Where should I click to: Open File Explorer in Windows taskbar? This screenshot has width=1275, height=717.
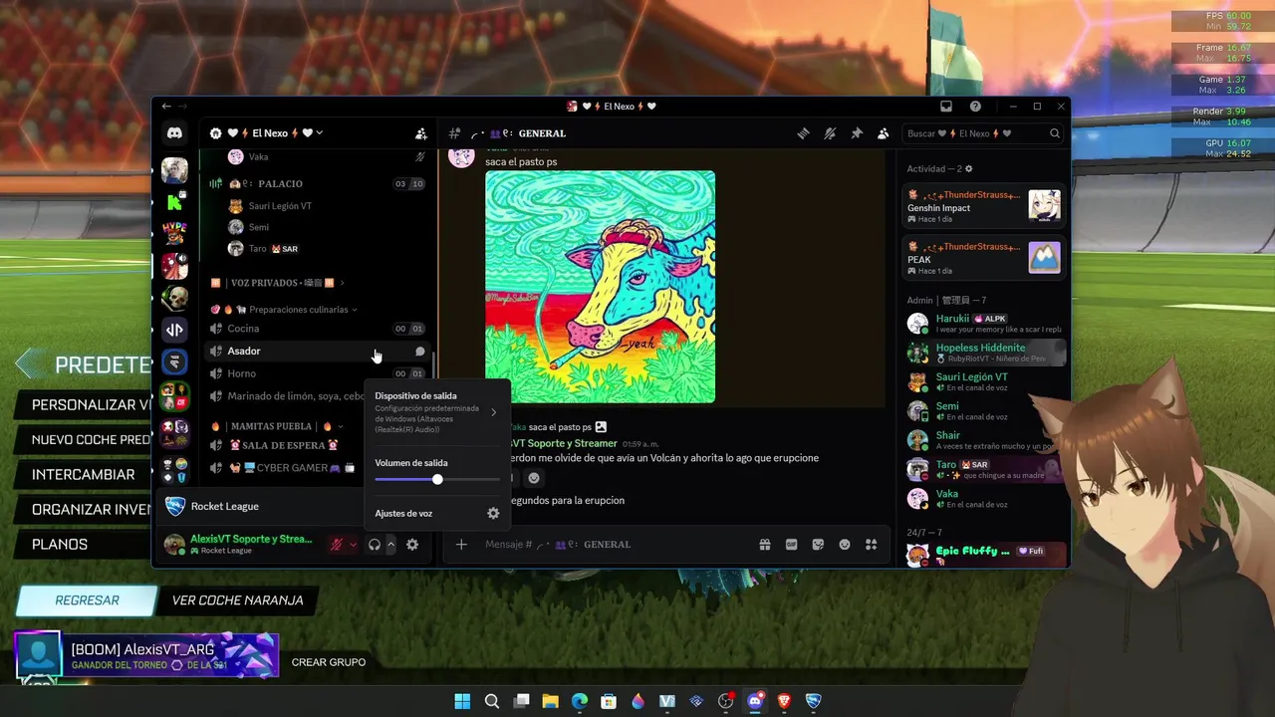[550, 701]
